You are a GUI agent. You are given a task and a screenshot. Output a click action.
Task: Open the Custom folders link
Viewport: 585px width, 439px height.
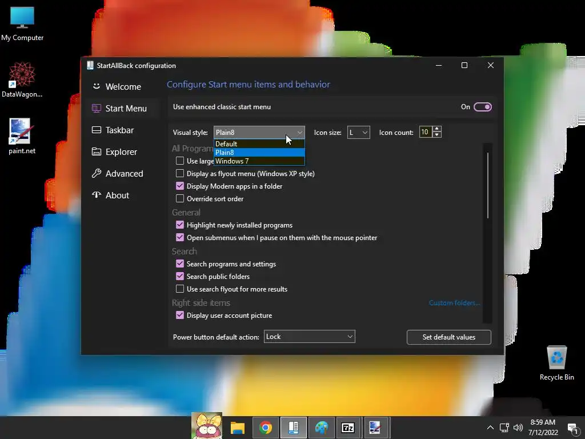454,303
